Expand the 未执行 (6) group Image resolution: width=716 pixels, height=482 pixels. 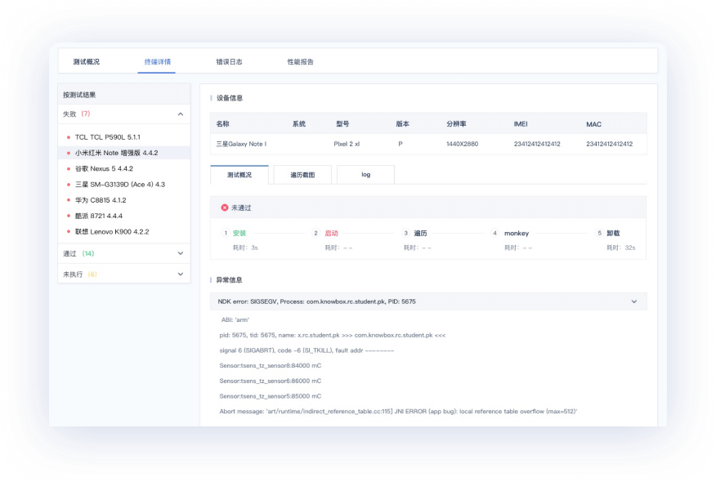pos(181,274)
